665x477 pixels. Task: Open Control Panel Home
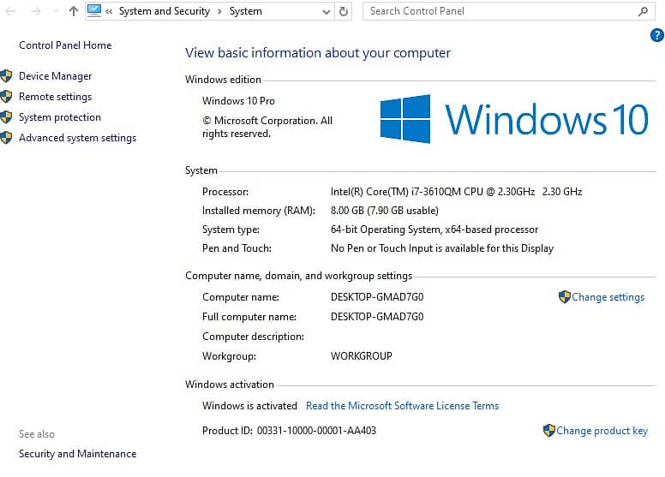pos(65,45)
